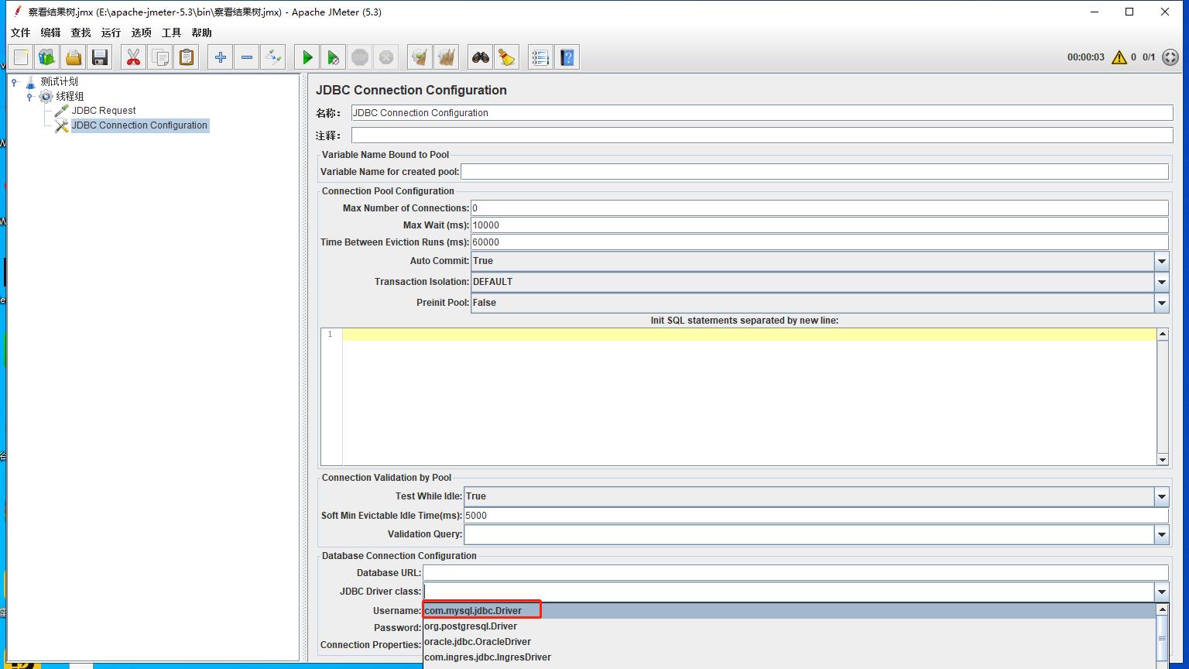Choose org.postgresql.Driver from the list
Image resolution: width=1189 pixels, height=669 pixels.
point(790,626)
